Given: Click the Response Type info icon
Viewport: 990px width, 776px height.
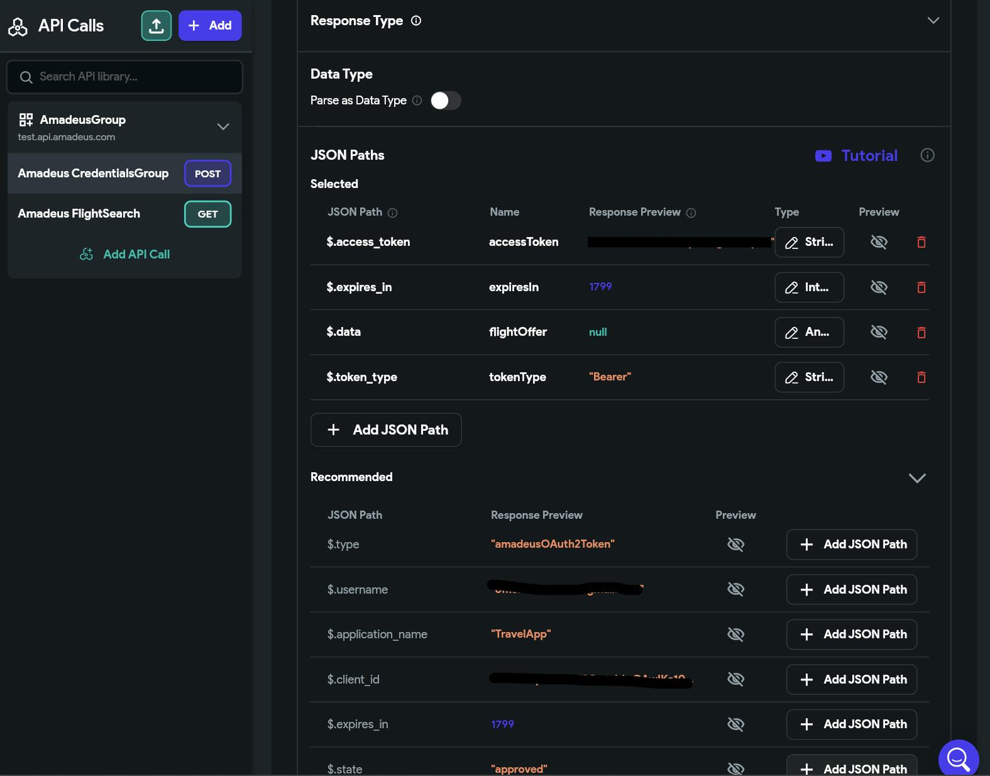Looking at the screenshot, I should point(416,21).
